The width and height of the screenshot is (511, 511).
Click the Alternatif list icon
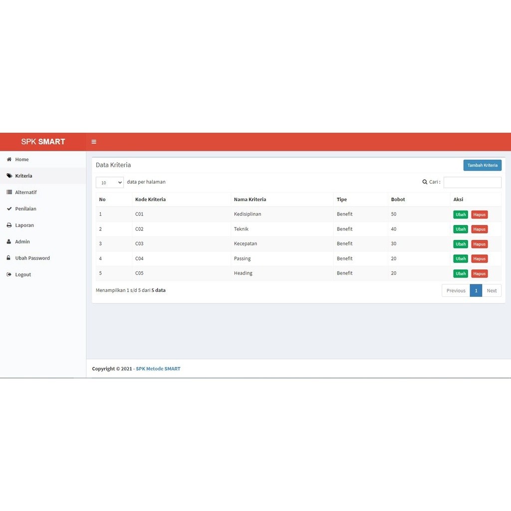[9, 193]
